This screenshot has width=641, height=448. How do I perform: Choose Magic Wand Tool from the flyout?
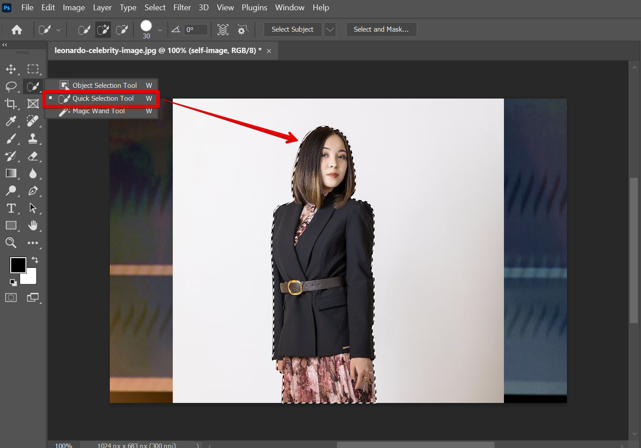pos(99,111)
